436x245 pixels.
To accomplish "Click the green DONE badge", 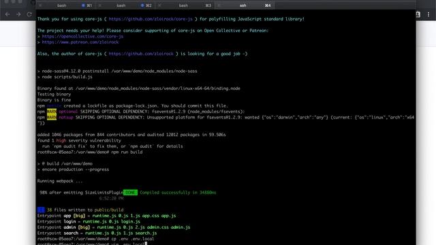I will pos(130,193).
